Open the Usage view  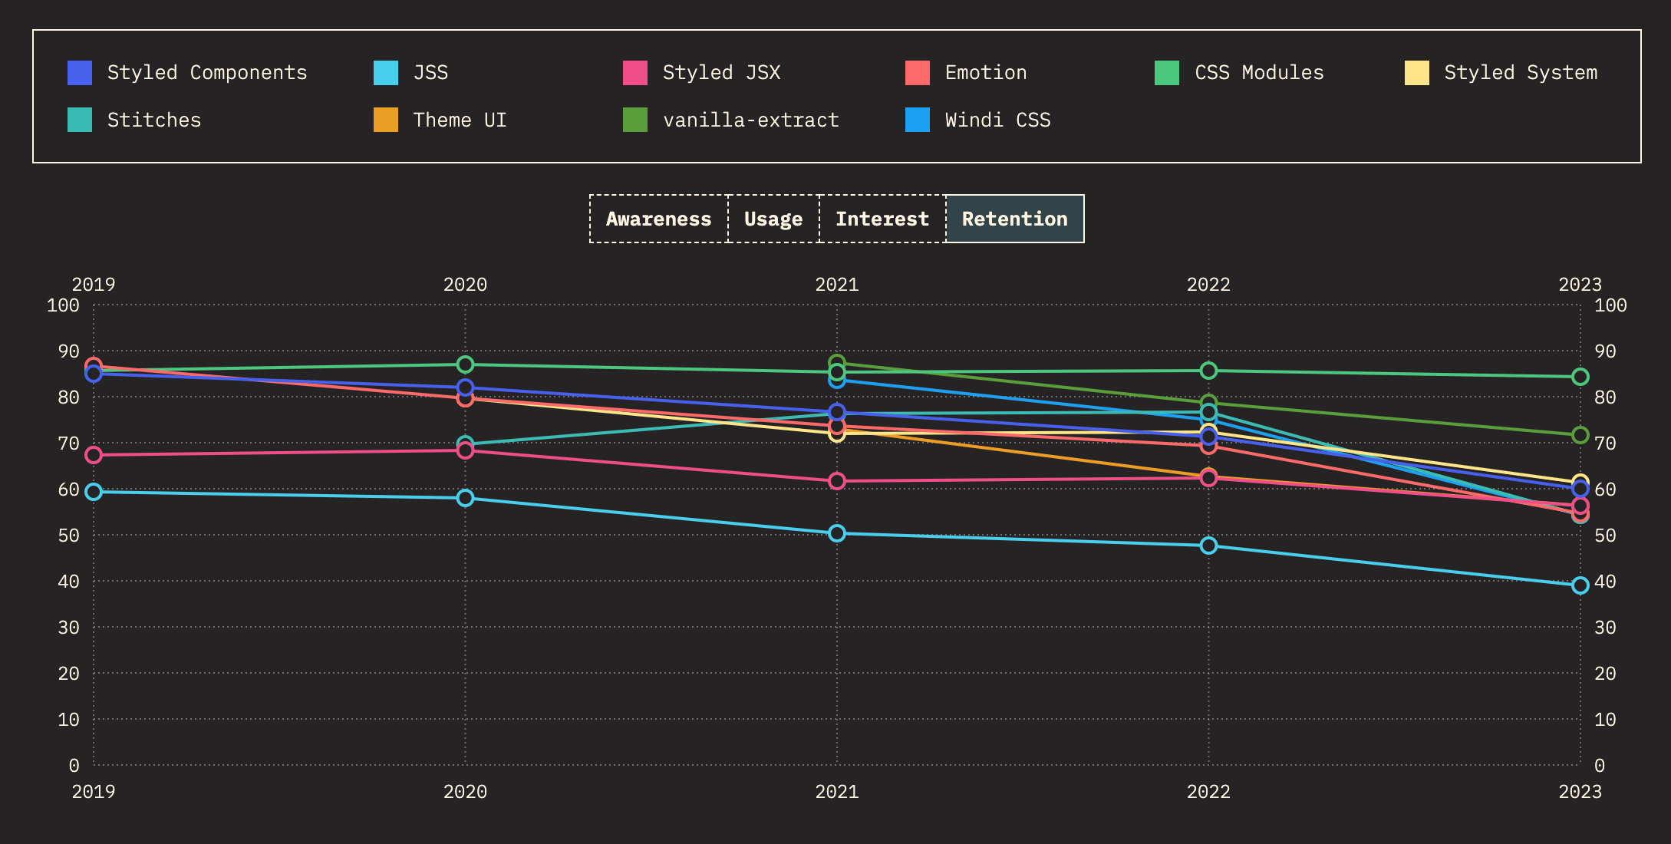coord(773,219)
